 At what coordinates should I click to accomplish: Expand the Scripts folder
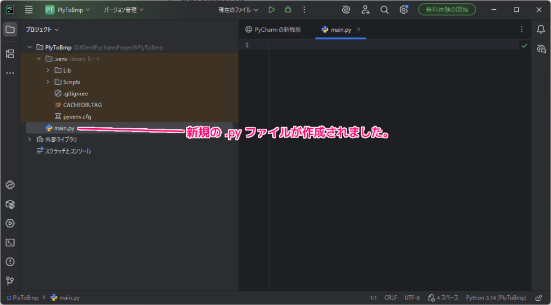click(48, 82)
